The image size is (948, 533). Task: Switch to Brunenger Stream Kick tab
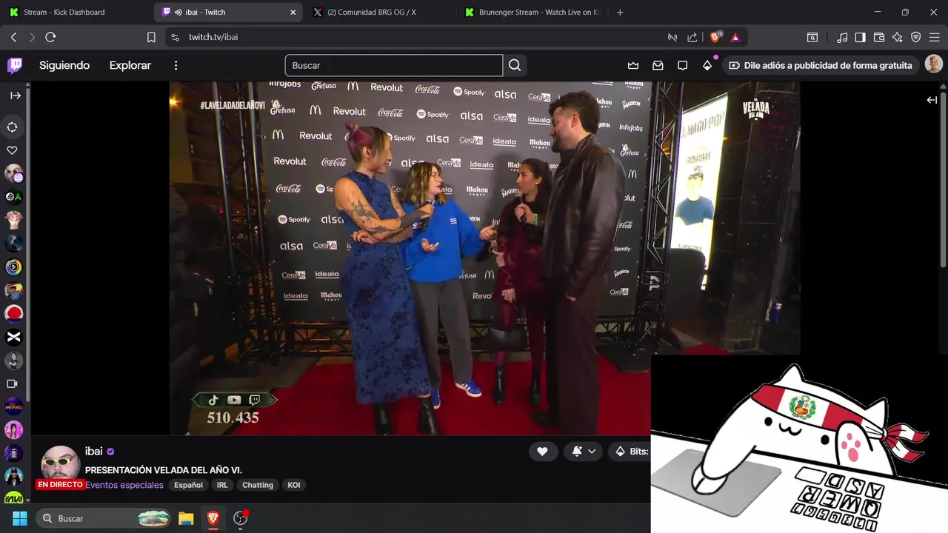point(530,12)
